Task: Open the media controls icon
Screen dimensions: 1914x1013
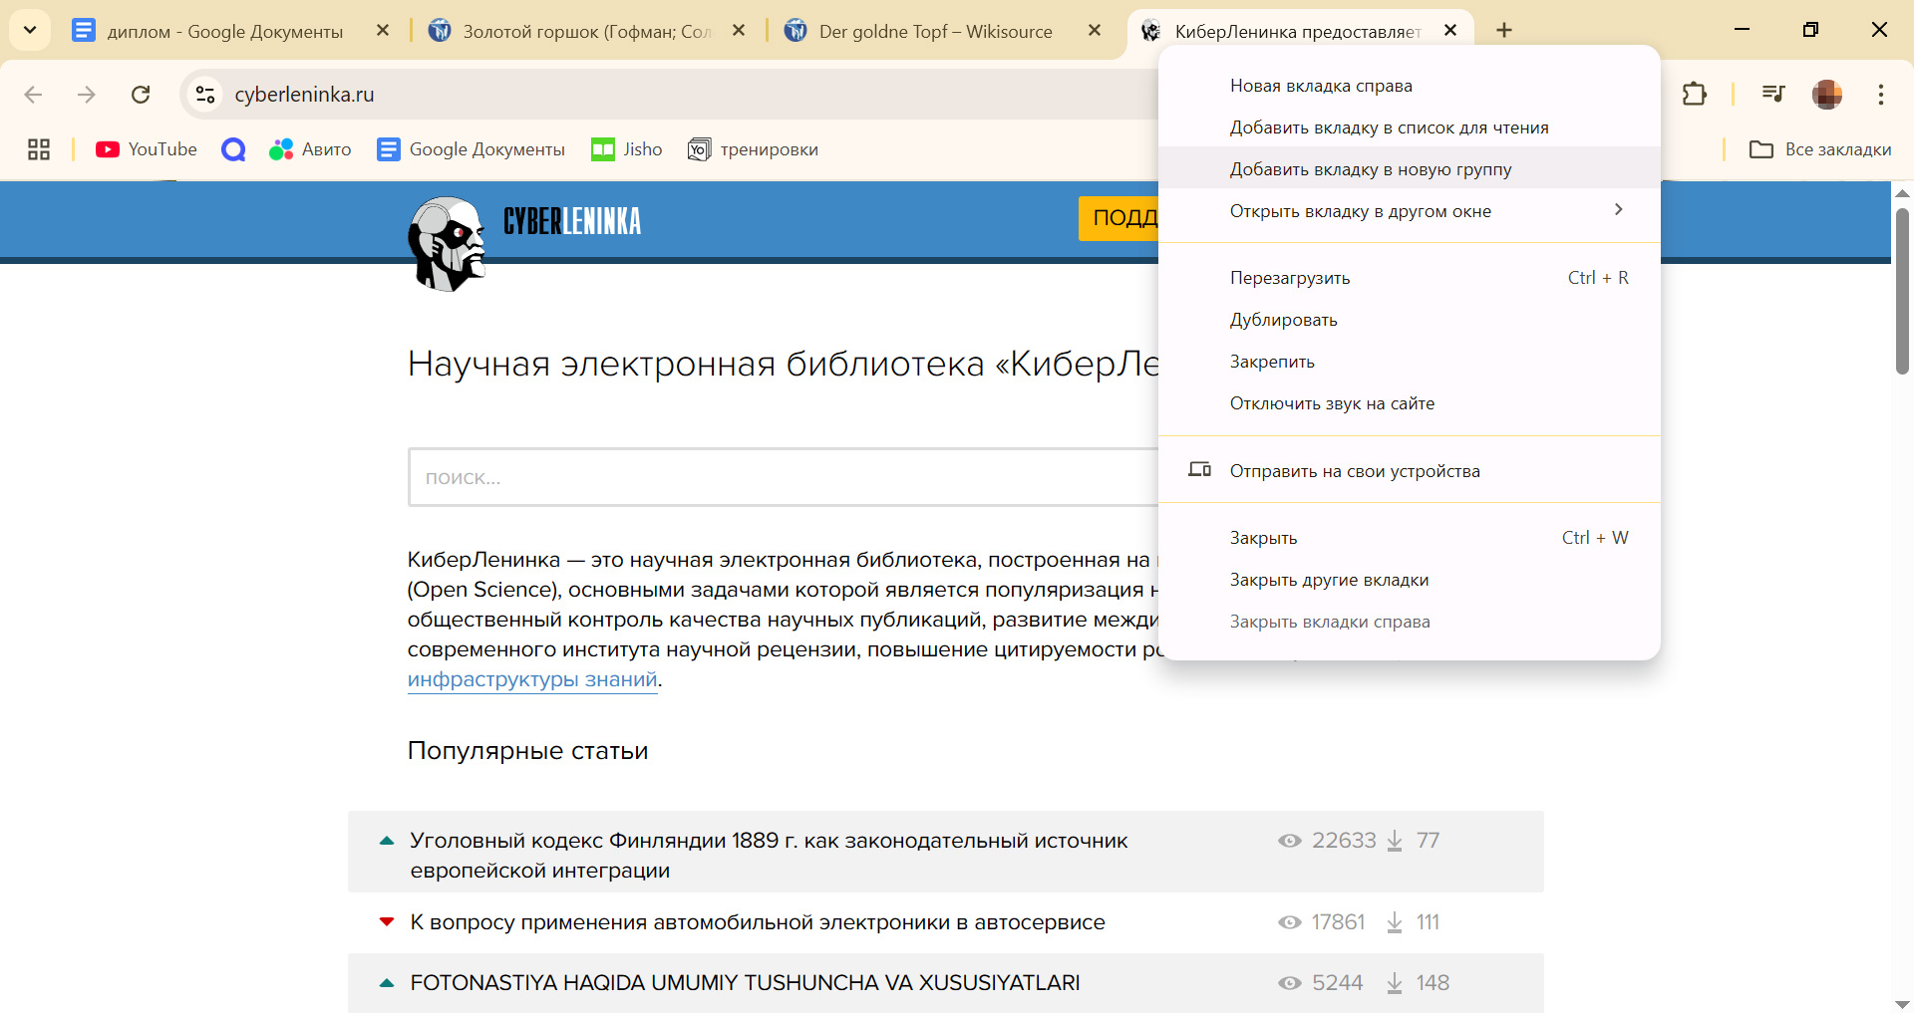Action: [x=1773, y=95]
